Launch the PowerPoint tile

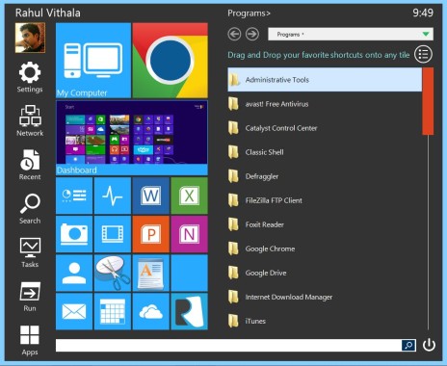tap(151, 234)
